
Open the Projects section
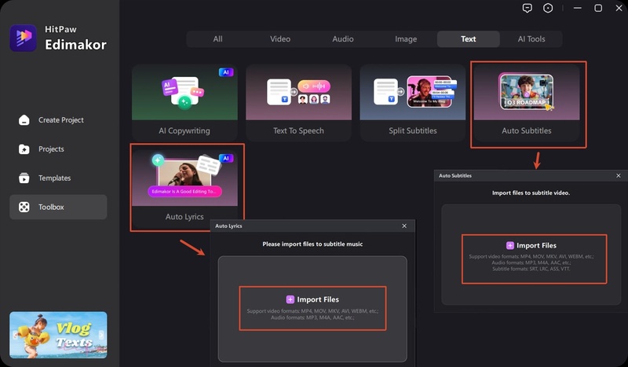pos(58,149)
